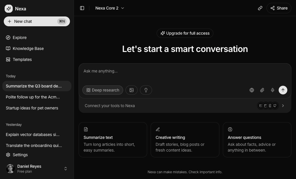The image size is (296, 179).
Task: Click the brain icon on Answer questions
Action: pos(230,129)
